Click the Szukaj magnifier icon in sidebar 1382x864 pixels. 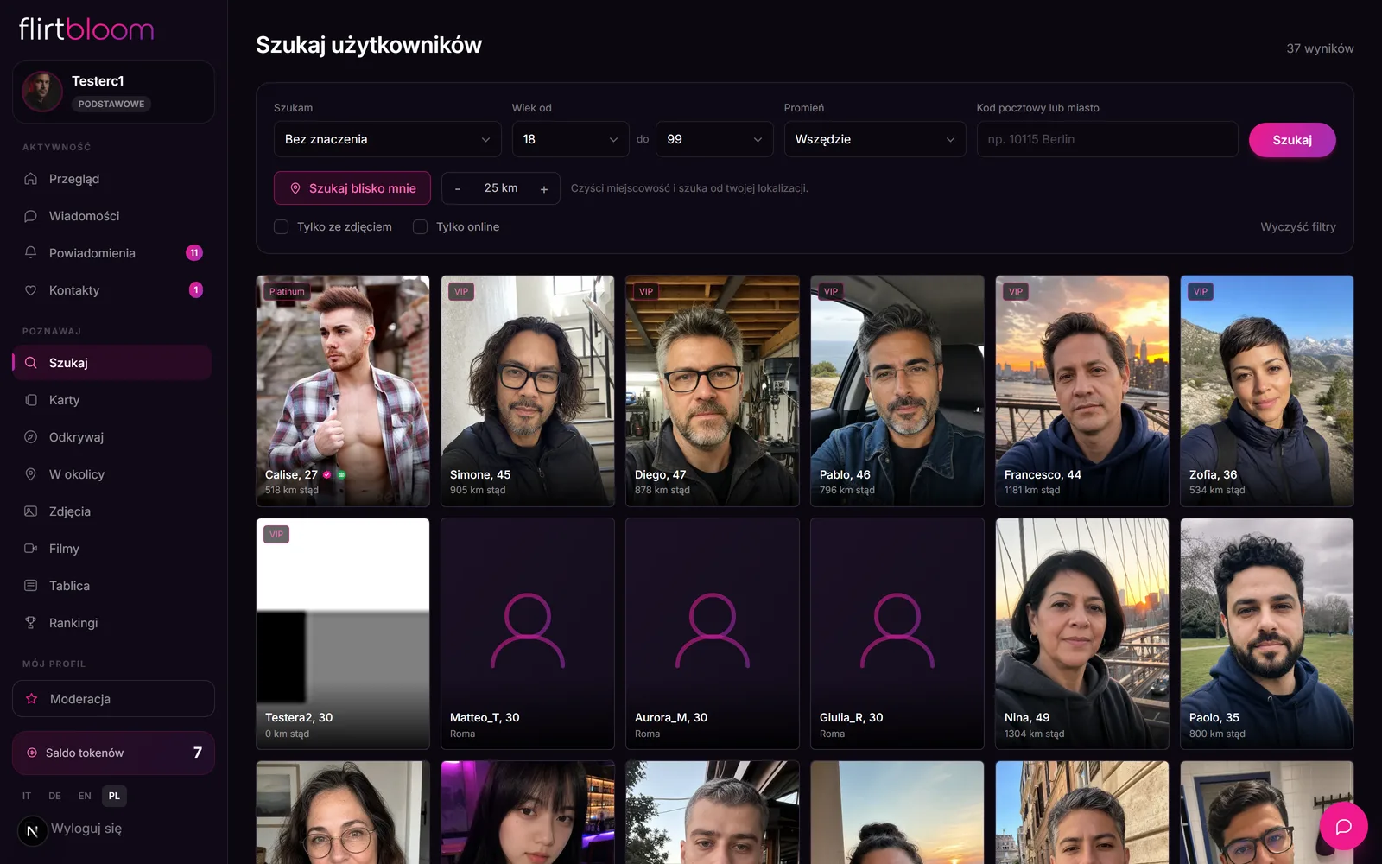pyautogui.click(x=31, y=363)
